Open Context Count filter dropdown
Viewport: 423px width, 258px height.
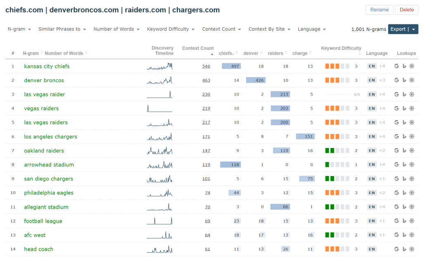221,29
